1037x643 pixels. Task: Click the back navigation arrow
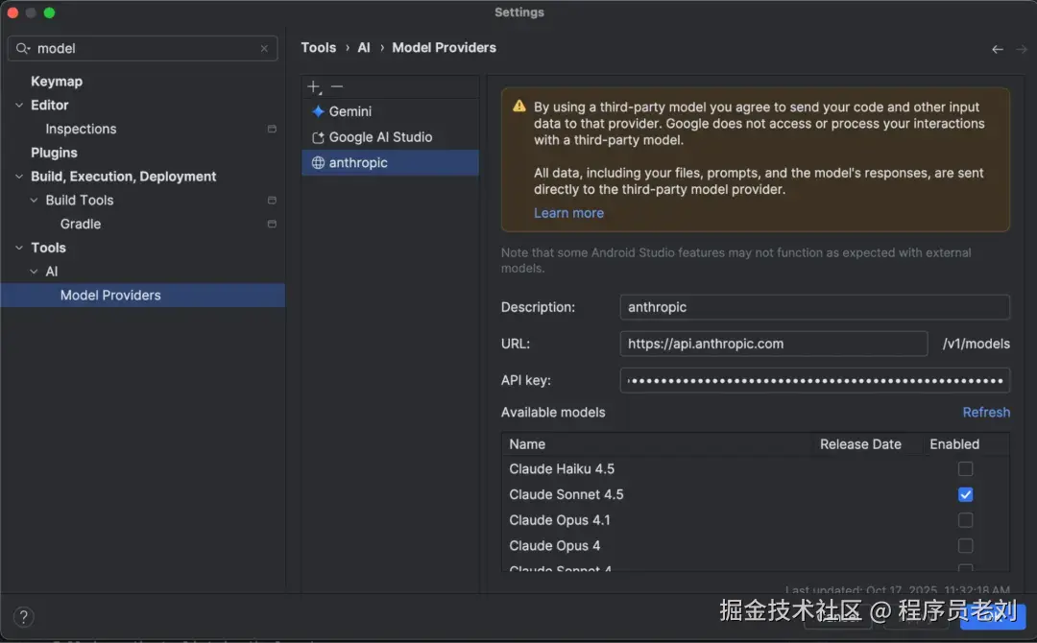(998, 49)
